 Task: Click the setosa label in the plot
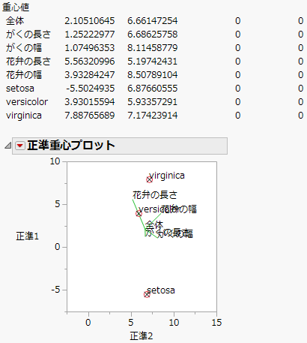pyautogui.click(x=161, y=290)
